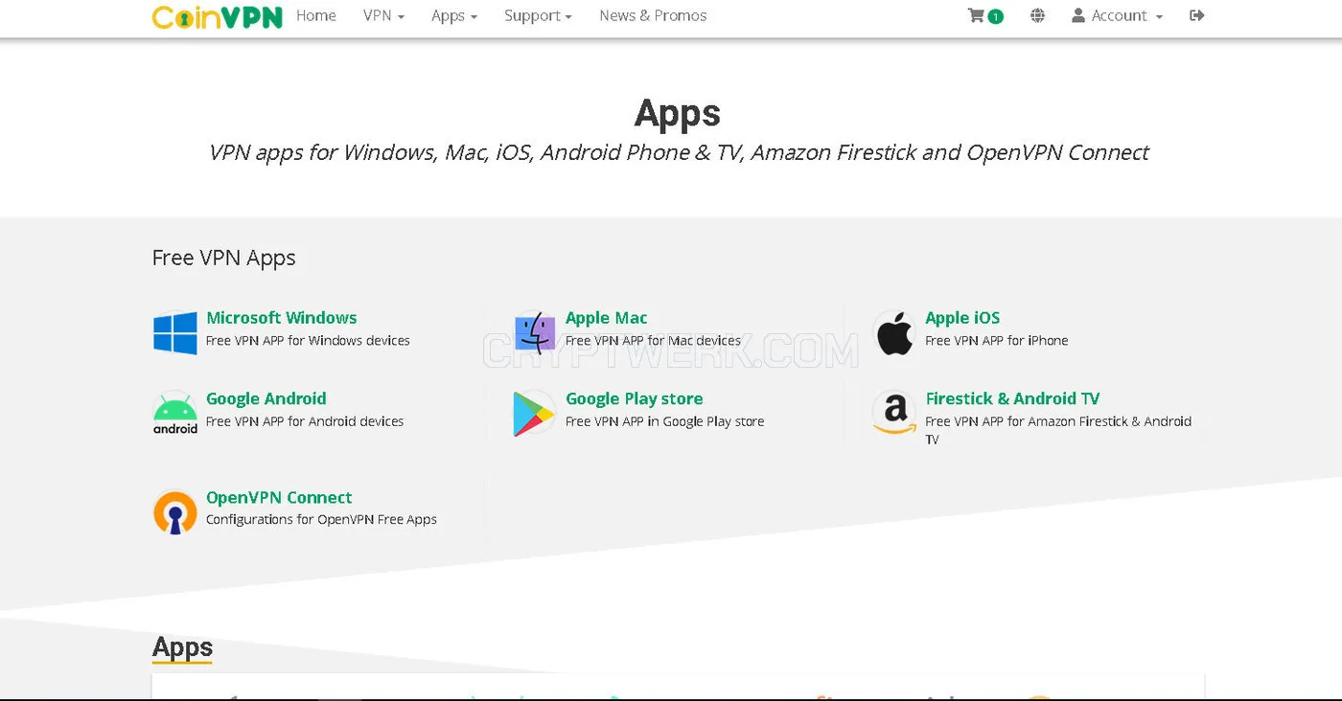
Task: Click the Apple Mac Finder icon
Action: 535,333
